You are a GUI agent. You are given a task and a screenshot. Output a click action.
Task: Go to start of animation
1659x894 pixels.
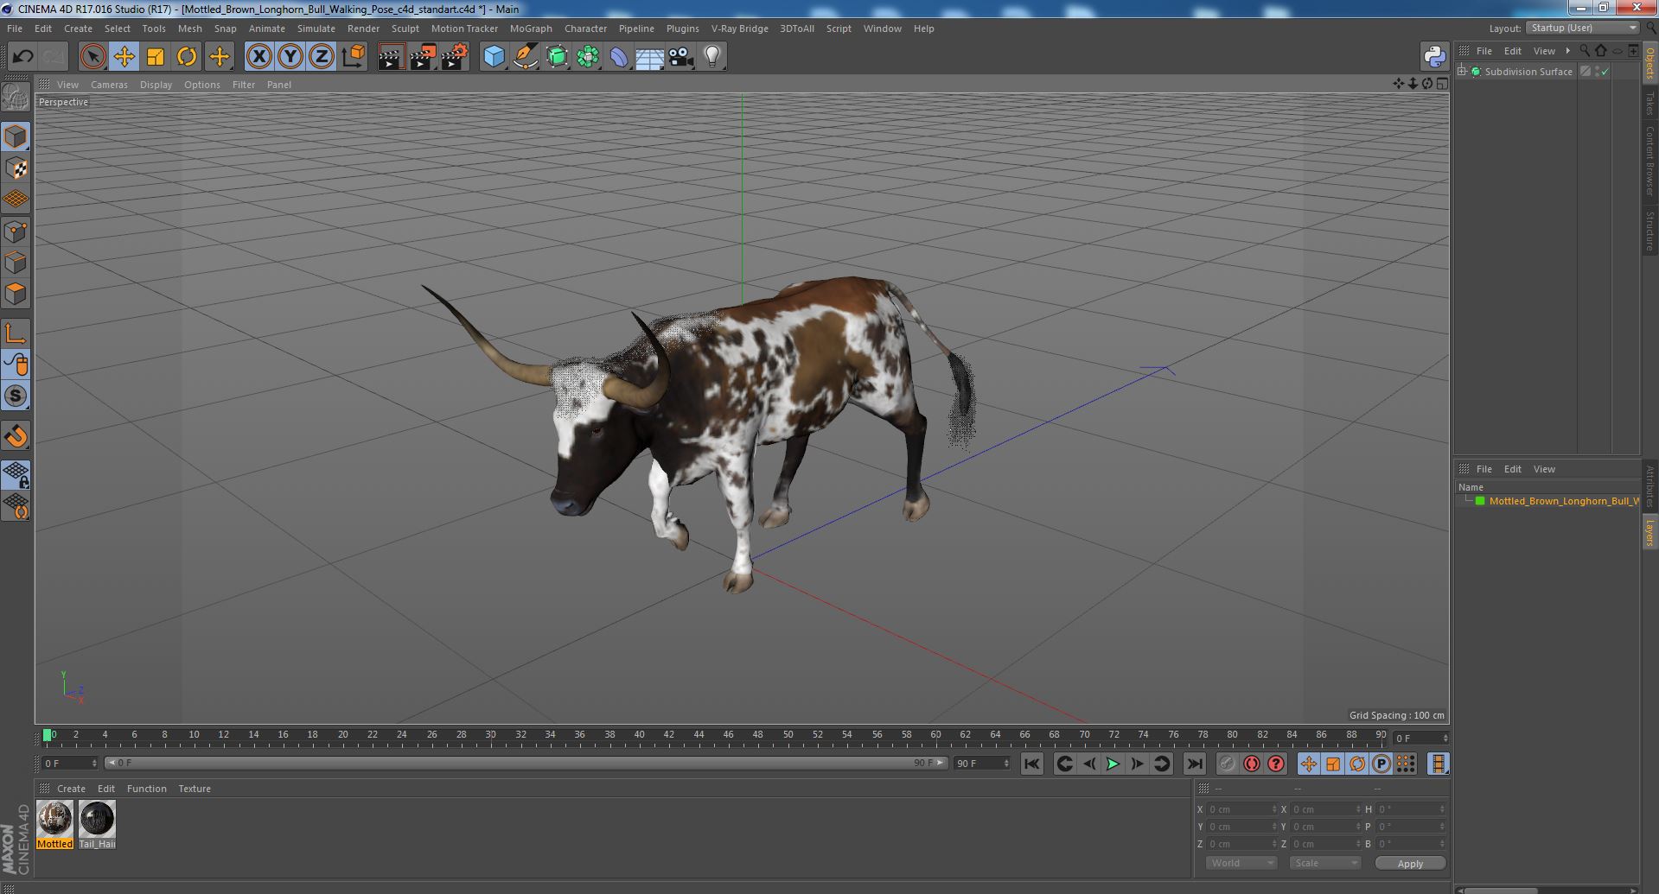1031,764
